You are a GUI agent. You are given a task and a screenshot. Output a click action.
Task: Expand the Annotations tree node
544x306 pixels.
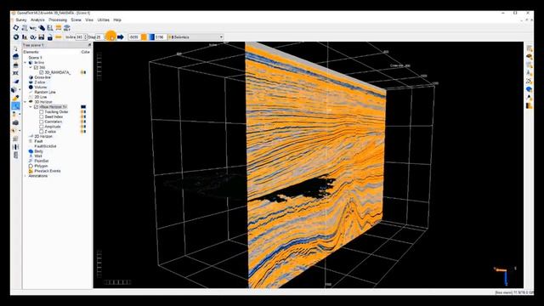25,176
